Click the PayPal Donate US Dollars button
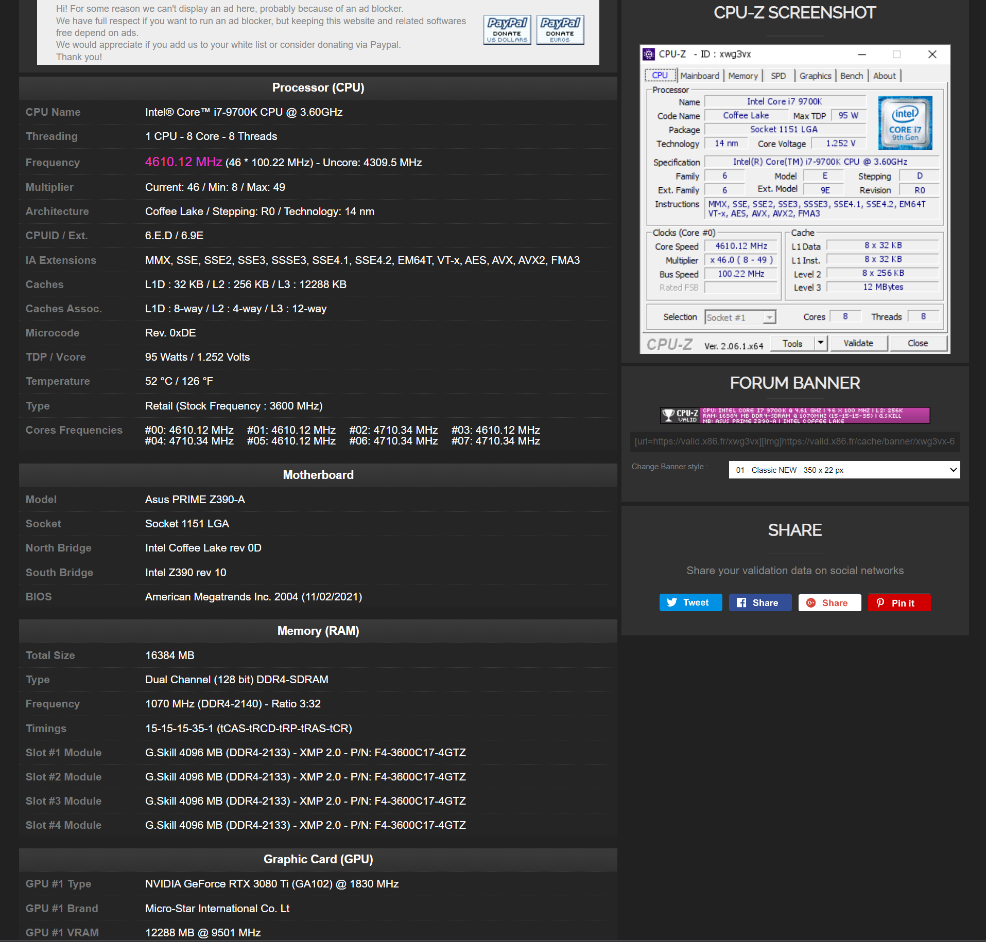Image resolution: width=986 pixels, height=942 pixels. coord(507,30)
